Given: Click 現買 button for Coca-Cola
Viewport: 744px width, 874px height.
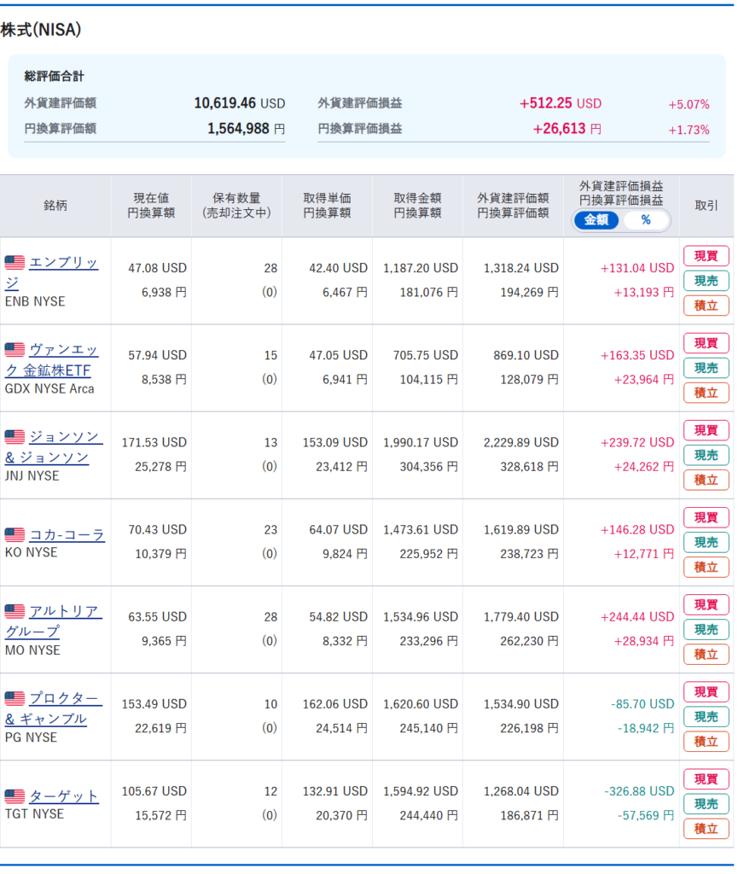Looking at the screenshot, I should [706, 517].
